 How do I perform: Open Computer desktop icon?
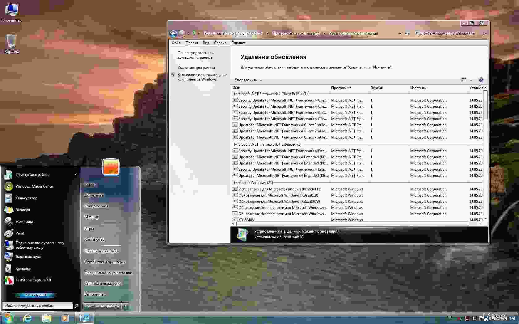pos(11,13)
